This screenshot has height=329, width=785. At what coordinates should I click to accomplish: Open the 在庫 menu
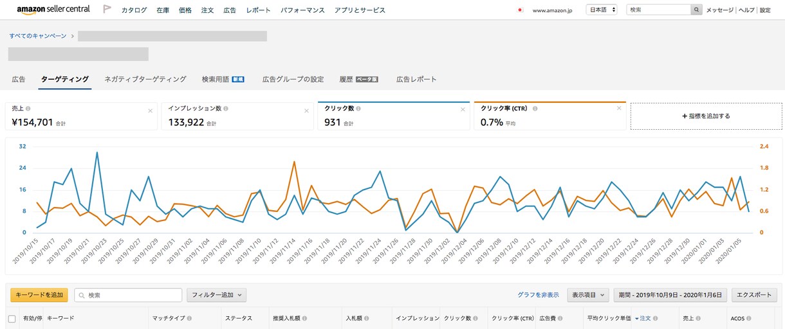163,10
